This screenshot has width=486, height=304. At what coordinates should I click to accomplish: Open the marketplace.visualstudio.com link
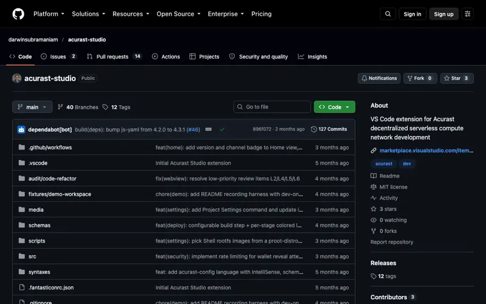point(426,150)
